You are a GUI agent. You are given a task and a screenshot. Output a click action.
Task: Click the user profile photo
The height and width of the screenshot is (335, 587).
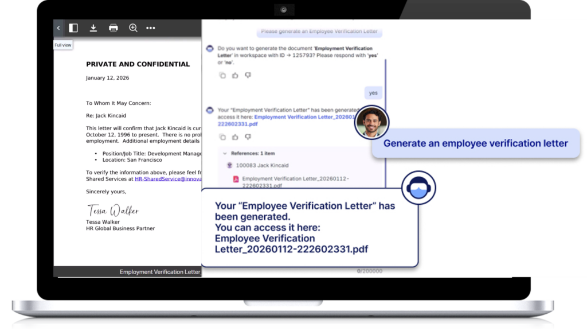coord(371,122)
